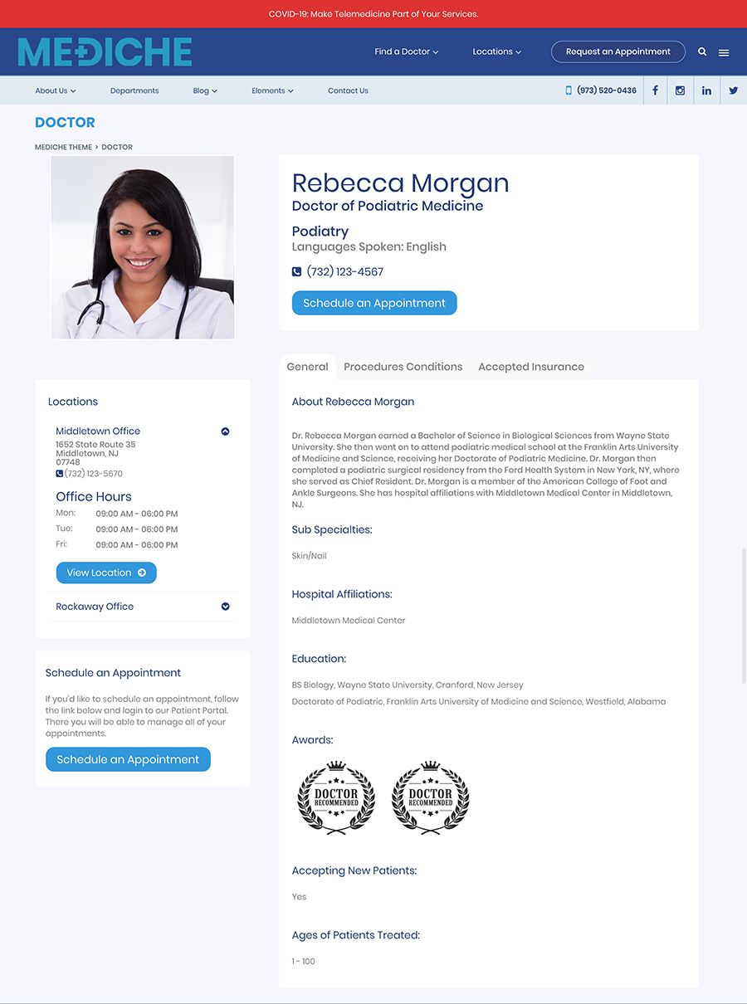The image size is (747, 1004).
Task: Click Rebecca Morgan's profile photo
Action: tap(143, 247)
